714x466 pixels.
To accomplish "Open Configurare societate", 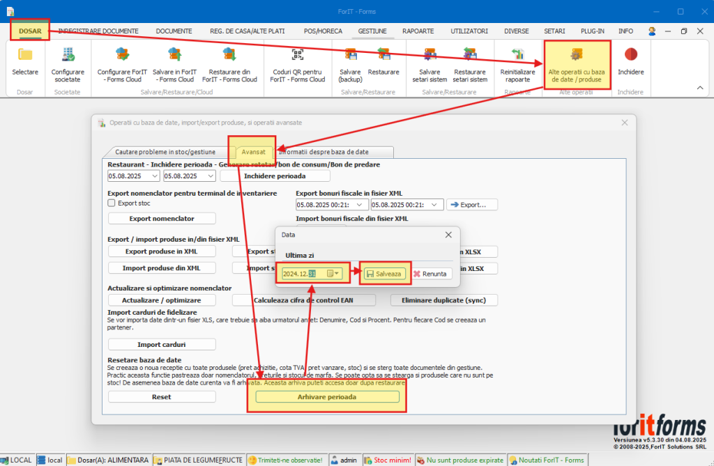I will coord(68,65).
